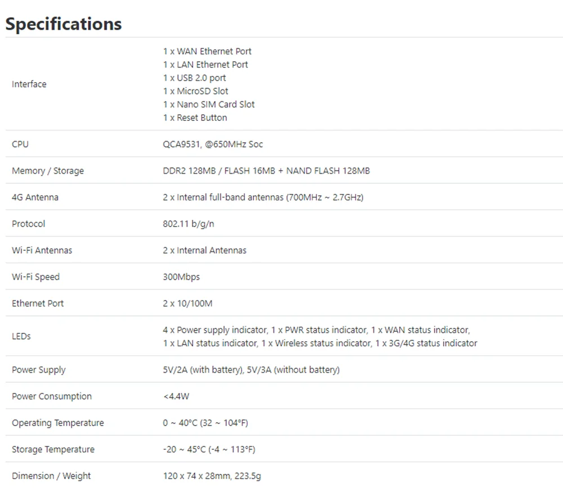Select the 4G Antenna row label
Screen dimensions: 563x493
pos(35,197)
